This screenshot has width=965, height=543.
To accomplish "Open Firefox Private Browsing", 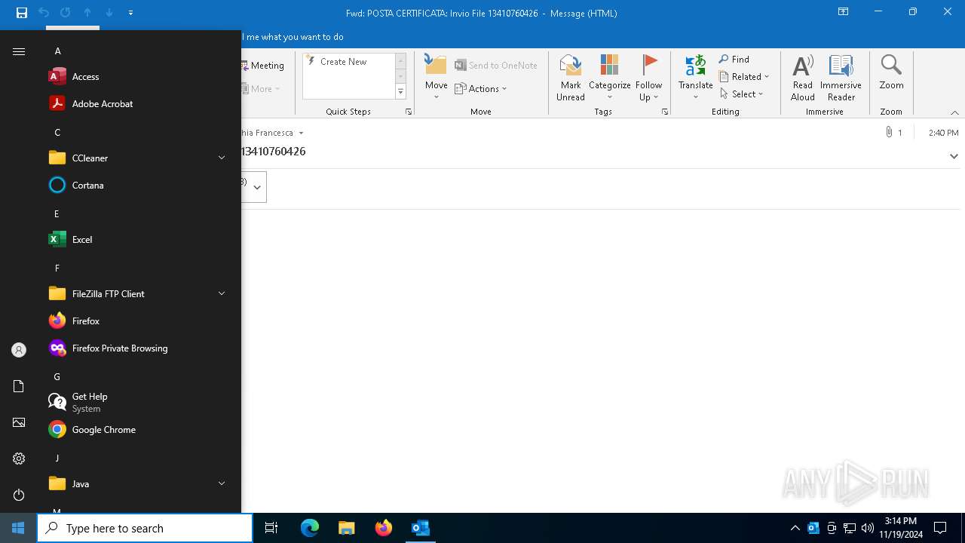I will pyautogui.click(x=139, y=348).
